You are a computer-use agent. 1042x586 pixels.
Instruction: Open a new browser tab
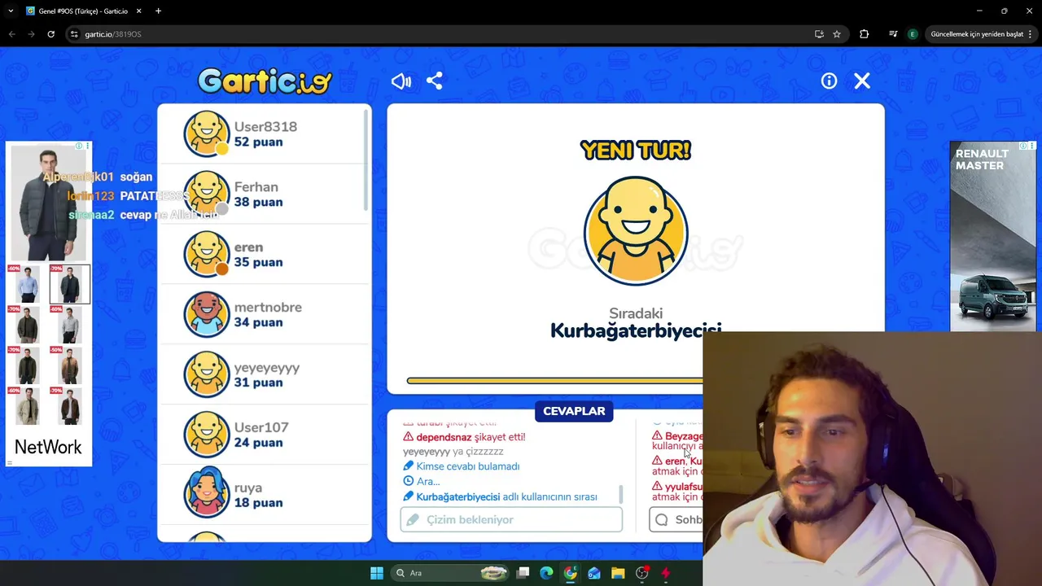158,11
